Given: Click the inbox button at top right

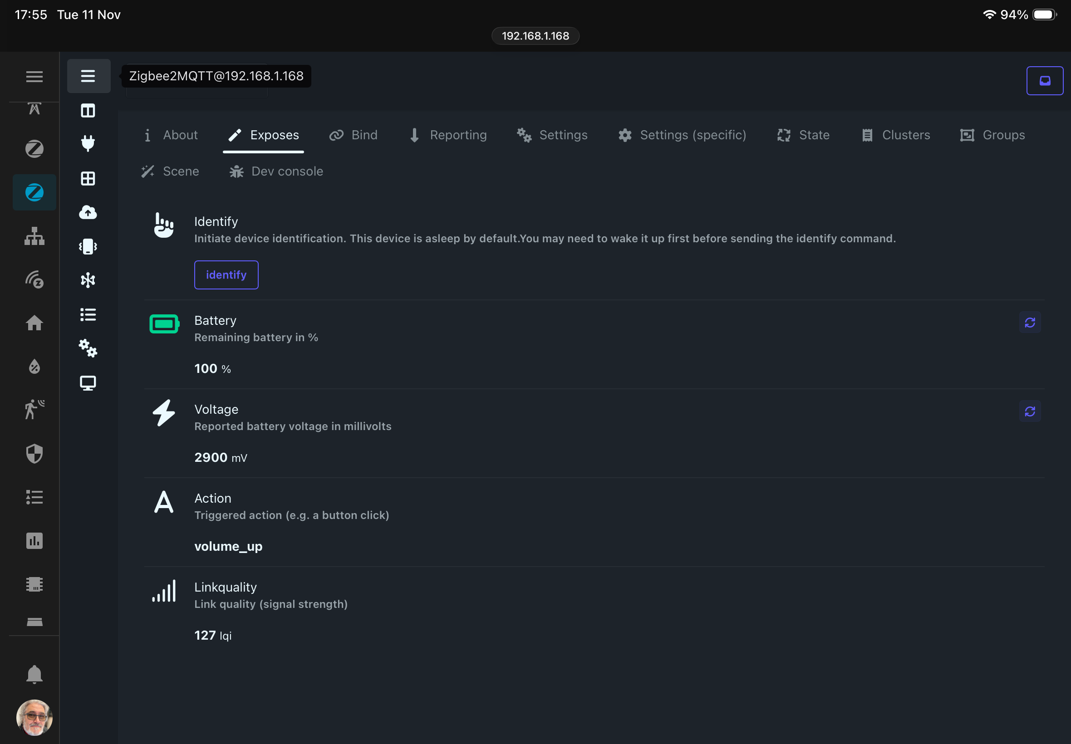Looking at the screenshot, I should pyautogui.click(x=1044, y=81).
